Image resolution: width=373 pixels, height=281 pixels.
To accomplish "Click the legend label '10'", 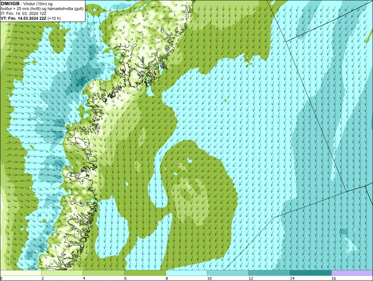I will [x=209, y=278].
